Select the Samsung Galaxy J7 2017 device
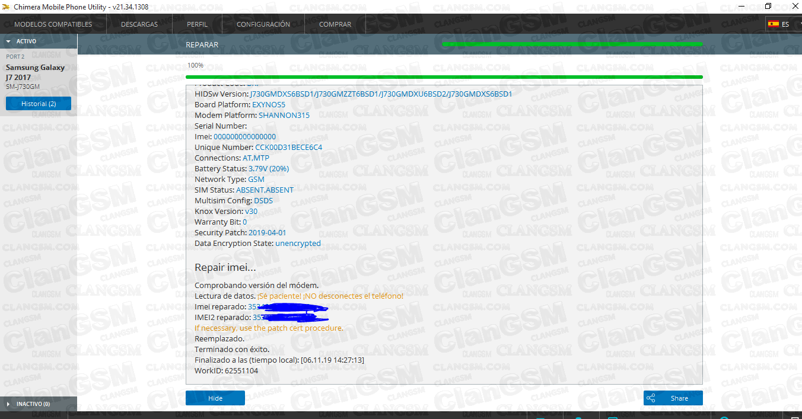The height and width of the screenshot is (419, 802). (36, 72)
